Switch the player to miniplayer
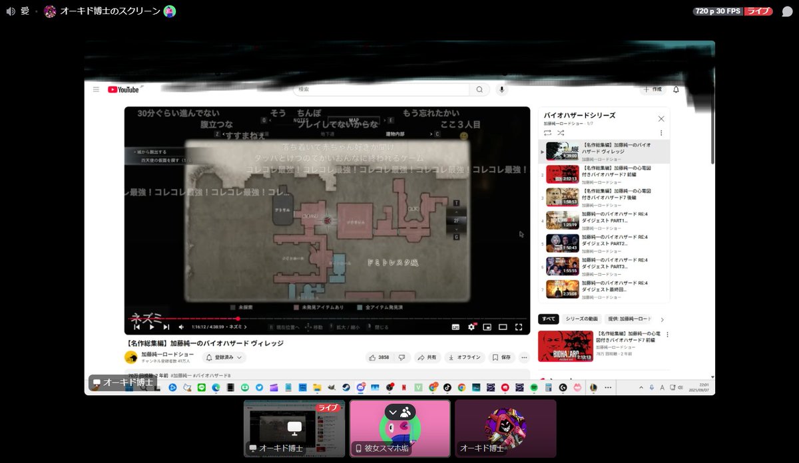This screenshot has width=799, height=463. (487, 327)
